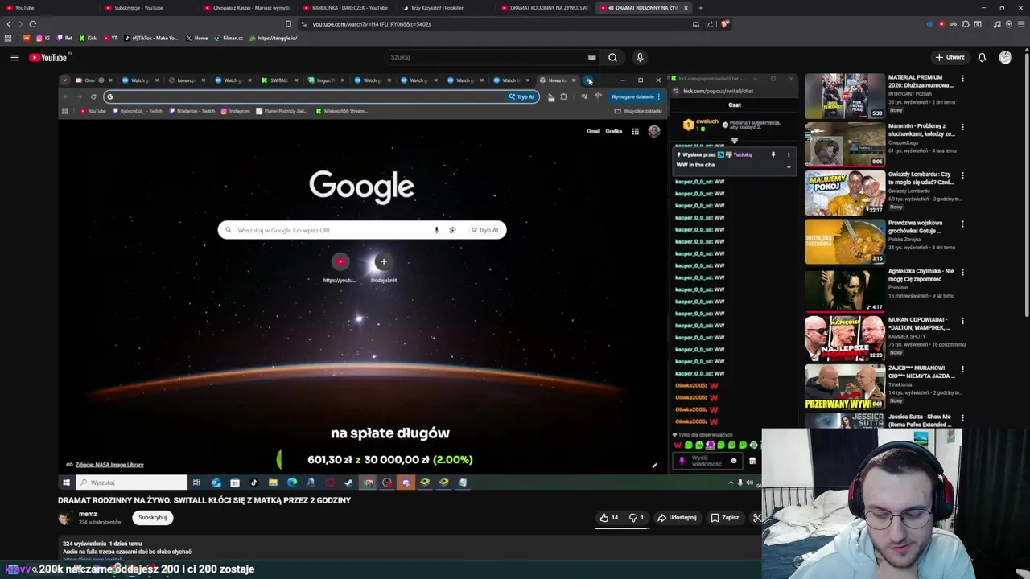The height and width of the screenshot is (579, 1030).
Task: Open options for Prawdziwa wojskowa grochówka video
Action: (x=962, y=224)
